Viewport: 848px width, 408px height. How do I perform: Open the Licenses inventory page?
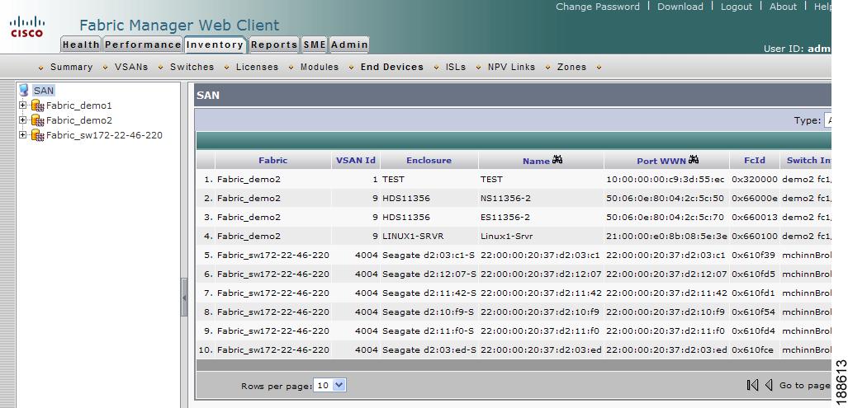point(258,68)
